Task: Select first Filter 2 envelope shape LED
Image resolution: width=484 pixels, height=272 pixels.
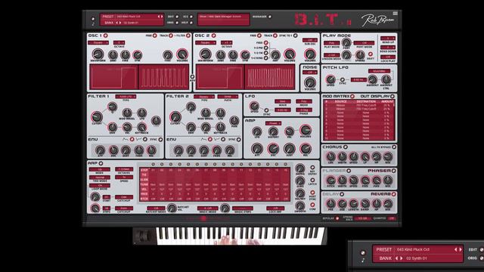Action: coord(210,139)
